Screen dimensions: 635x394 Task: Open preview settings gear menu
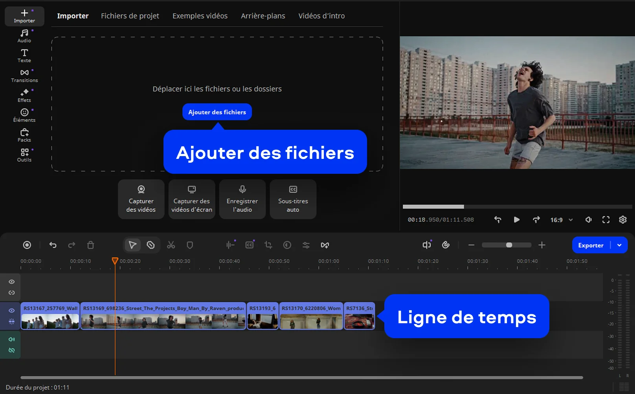pyautogui.click(x=623, y=220)
